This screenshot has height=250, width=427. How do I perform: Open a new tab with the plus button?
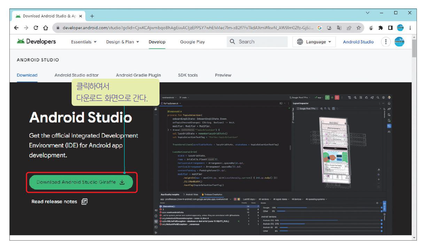(x=92, y=16)
